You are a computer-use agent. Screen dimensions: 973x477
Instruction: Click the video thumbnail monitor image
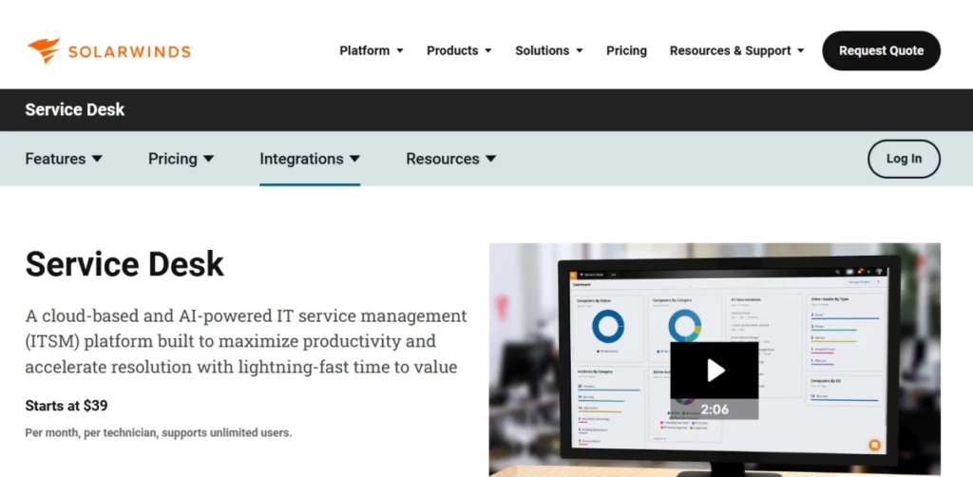(x=715, y=359)
